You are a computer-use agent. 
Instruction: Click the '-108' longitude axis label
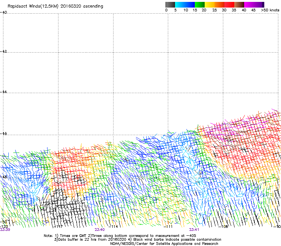223,227
